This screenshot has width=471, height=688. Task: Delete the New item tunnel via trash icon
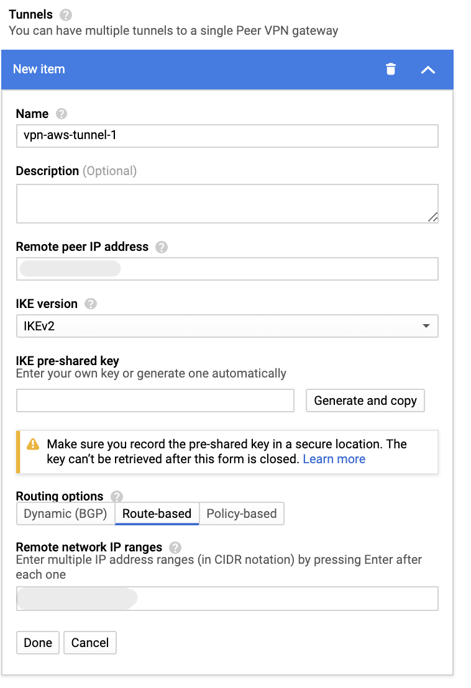[390, 69]
